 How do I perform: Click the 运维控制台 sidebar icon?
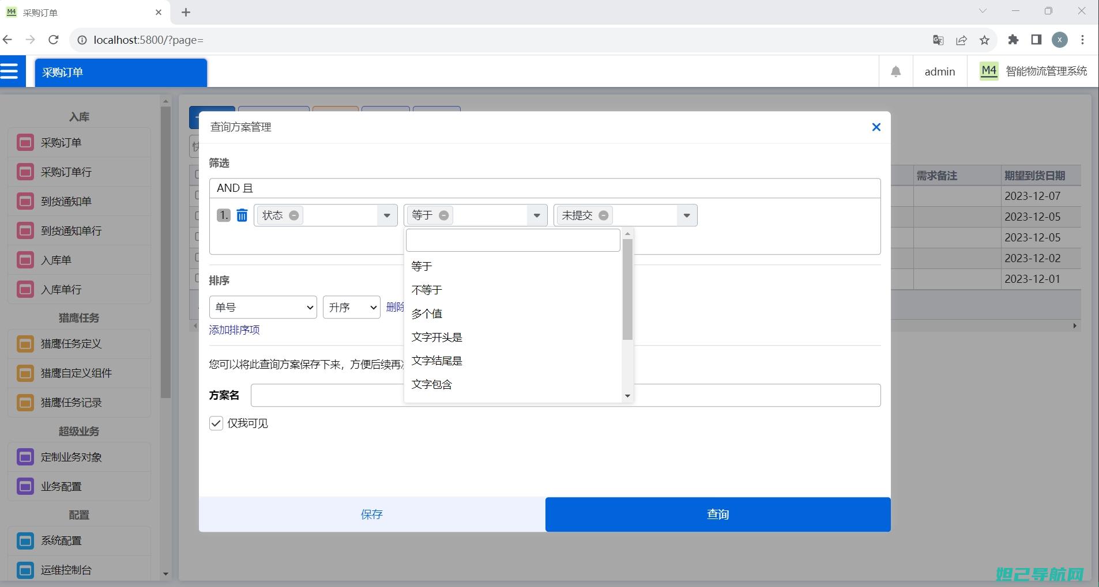[25, 570]
